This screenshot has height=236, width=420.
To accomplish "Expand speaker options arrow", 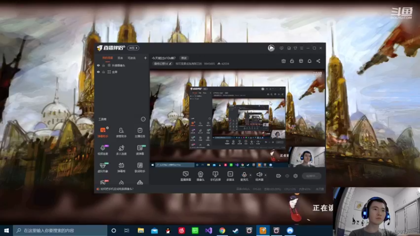I will [x=266, y=175].
